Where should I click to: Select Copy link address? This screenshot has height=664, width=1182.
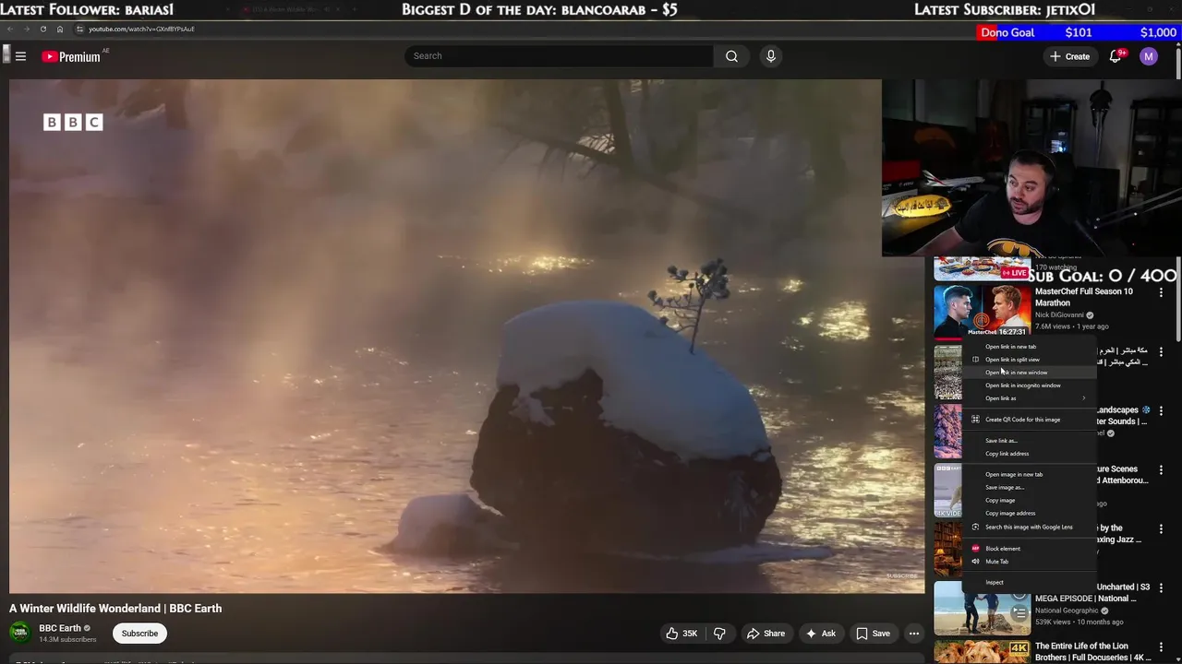coord(1030,454)
